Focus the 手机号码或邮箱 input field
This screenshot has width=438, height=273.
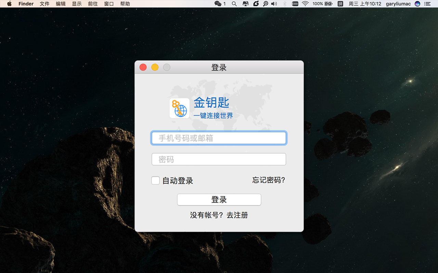(219, 138)
